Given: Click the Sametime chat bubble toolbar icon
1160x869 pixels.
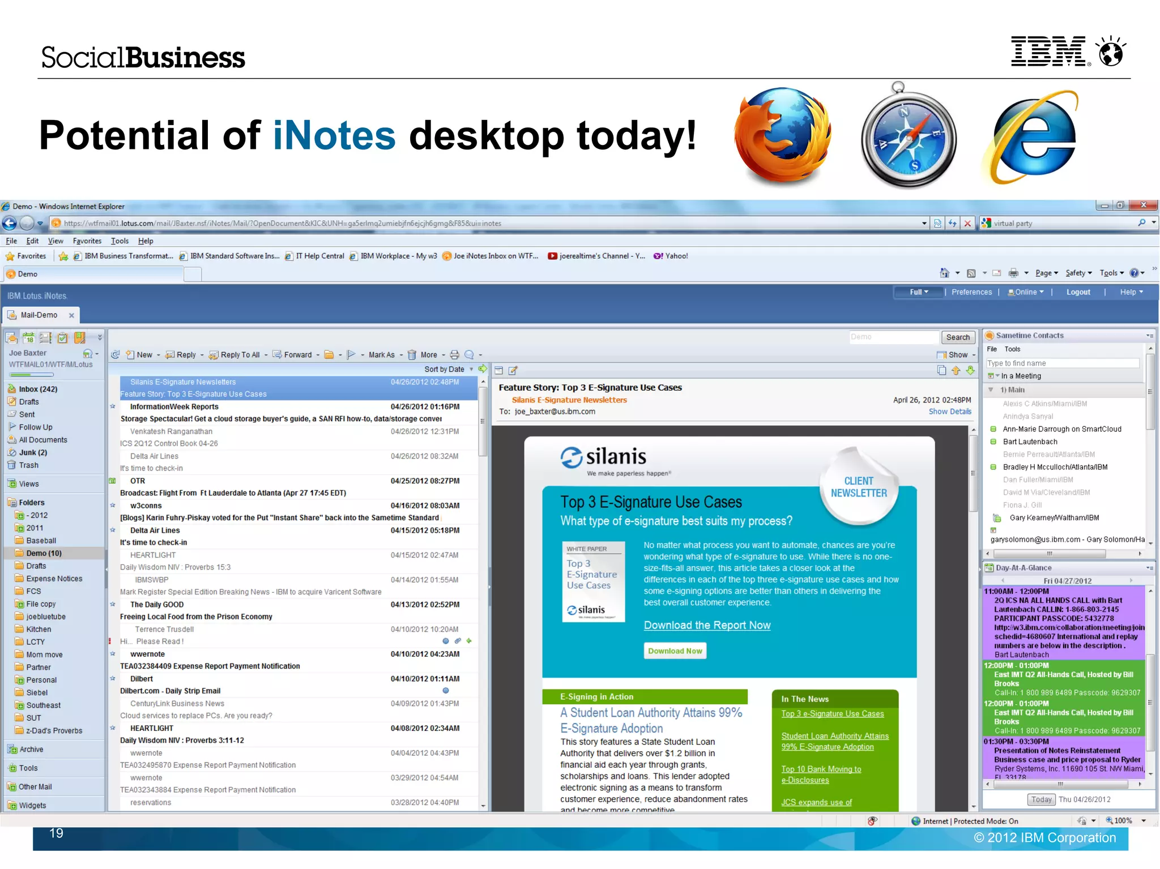Looking at the screenshot, I should (469, 355).
